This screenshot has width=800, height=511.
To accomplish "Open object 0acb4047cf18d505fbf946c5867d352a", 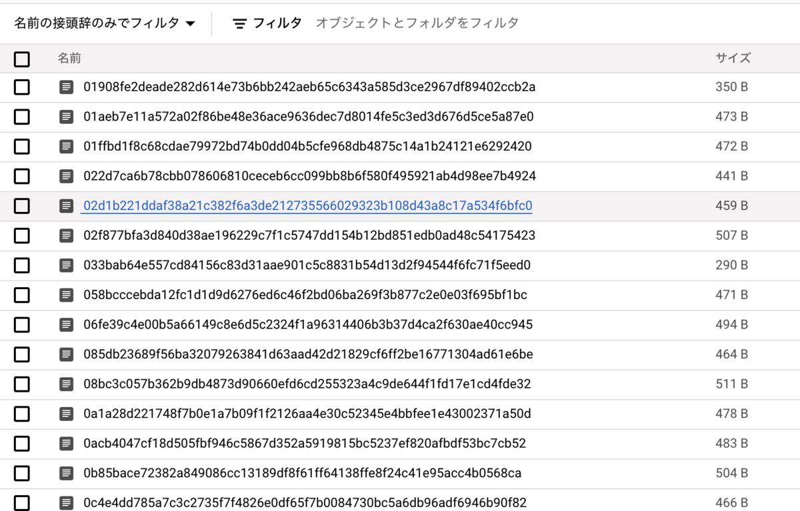I will pos(305,444).
